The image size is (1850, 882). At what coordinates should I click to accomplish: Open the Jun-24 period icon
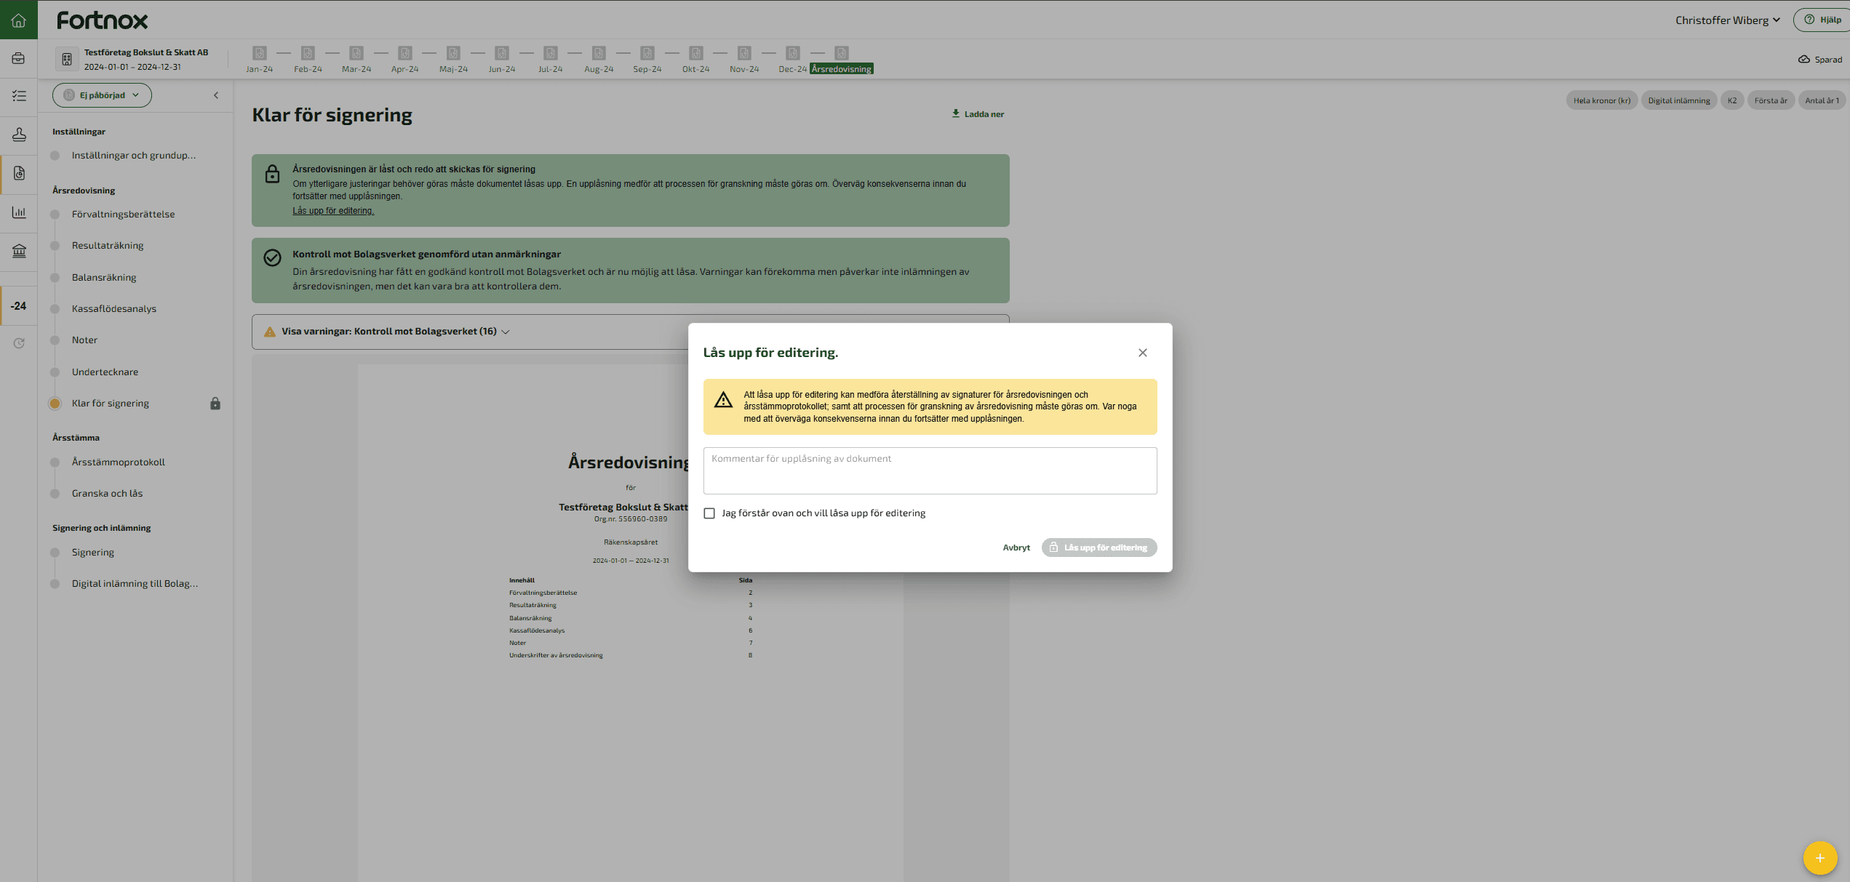[x=502, y=53]
